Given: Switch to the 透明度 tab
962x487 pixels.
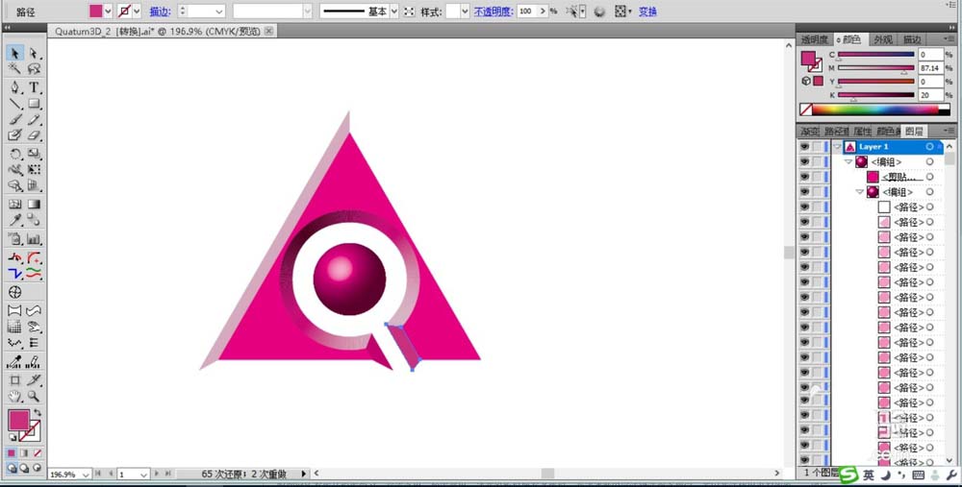Looking at the screenshot, I should pos(814,39).
